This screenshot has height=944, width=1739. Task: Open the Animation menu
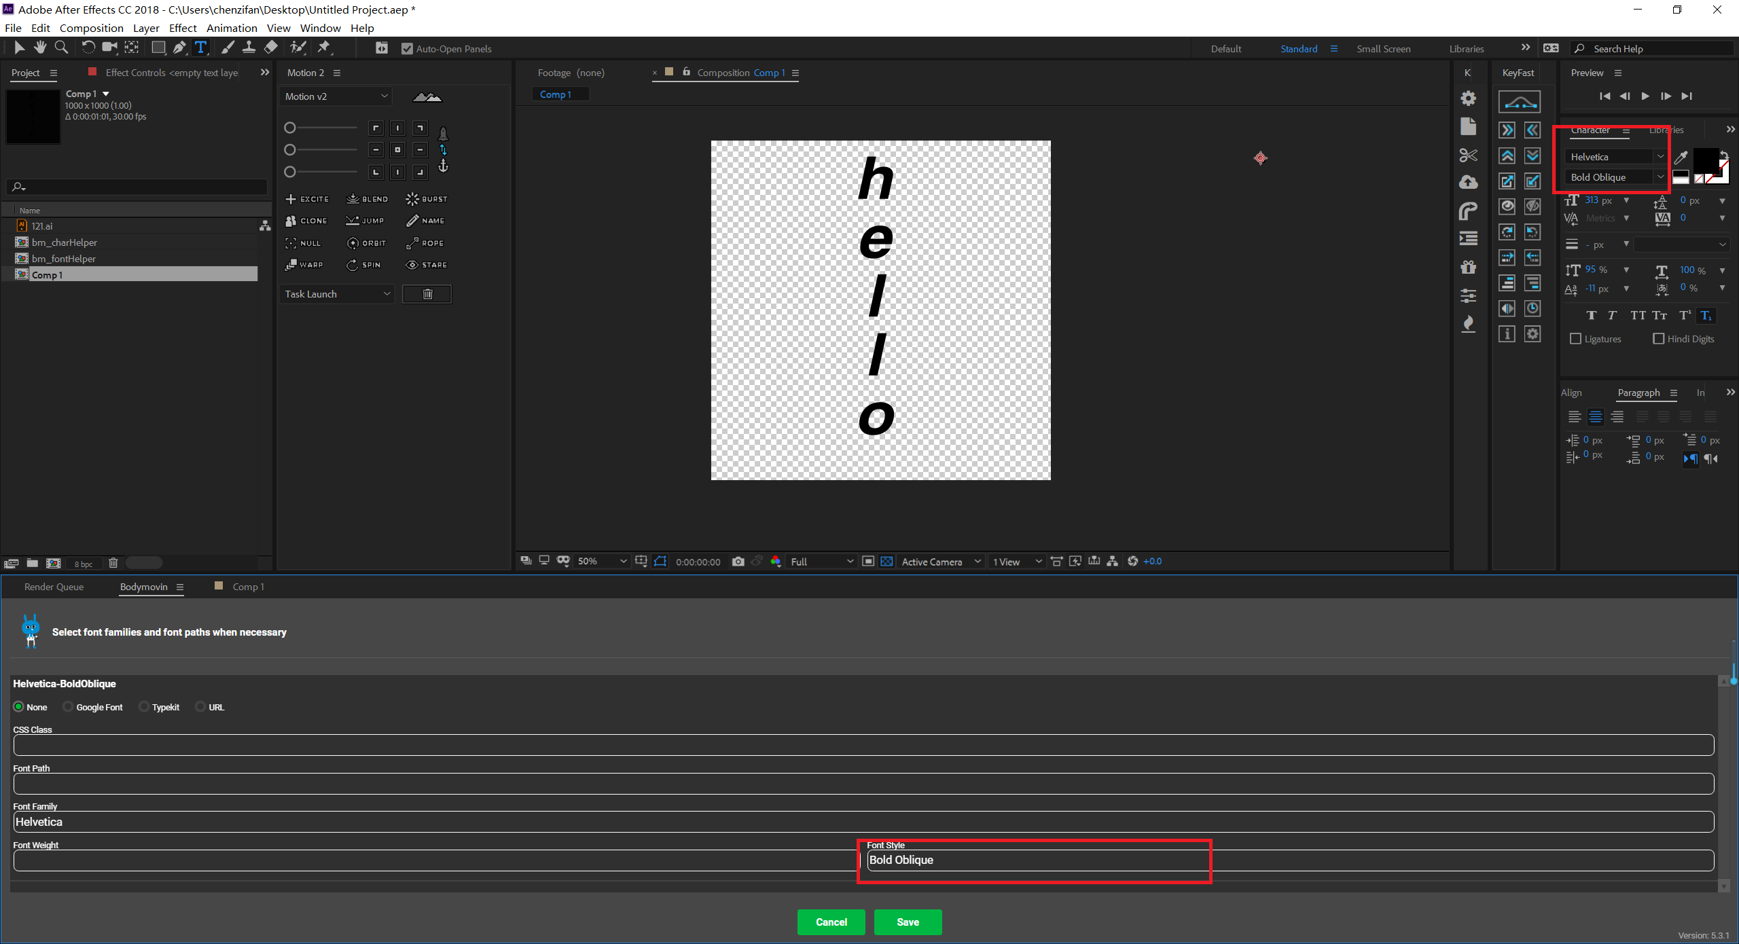pos(231,28)
